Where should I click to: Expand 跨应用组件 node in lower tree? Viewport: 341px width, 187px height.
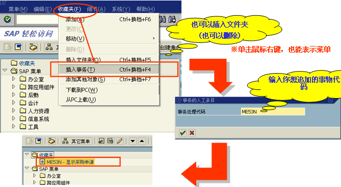(34, 182)
